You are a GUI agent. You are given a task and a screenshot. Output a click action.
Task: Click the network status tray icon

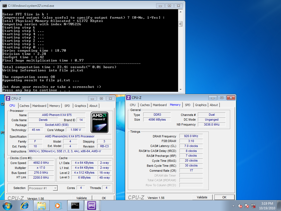[x=253, y=206]
